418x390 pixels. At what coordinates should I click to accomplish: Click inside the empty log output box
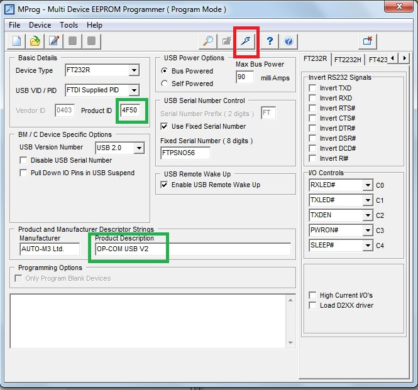click(148, 321)
